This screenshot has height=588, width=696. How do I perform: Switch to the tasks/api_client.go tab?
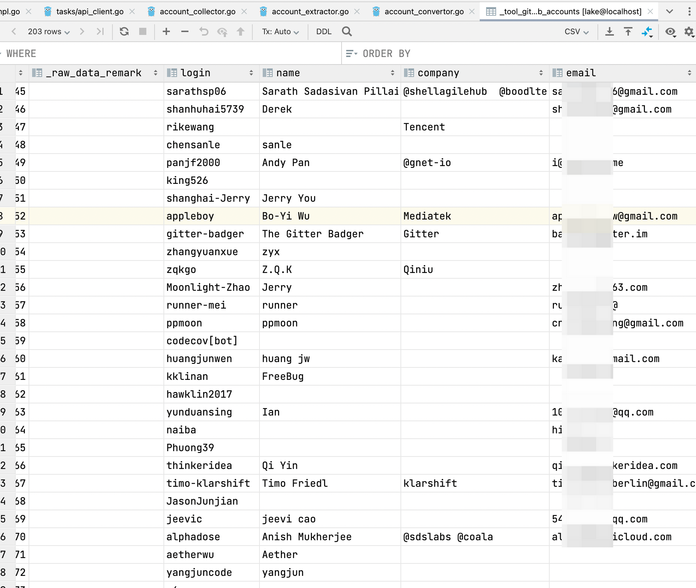point(90,11)
